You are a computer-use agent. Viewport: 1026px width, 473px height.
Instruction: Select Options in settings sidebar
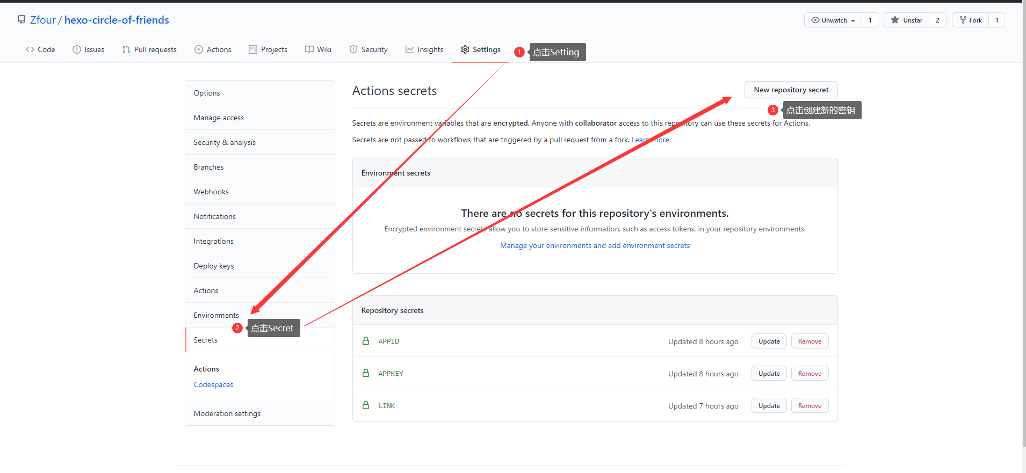pos(260,93)
